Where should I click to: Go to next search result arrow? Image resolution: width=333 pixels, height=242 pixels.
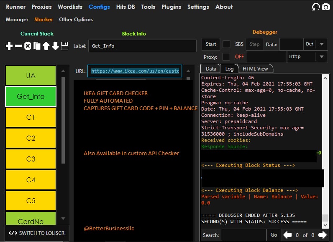point(323,235)
